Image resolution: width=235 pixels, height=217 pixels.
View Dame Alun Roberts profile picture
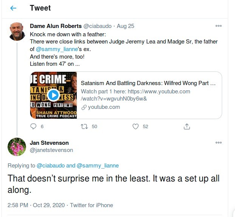17,31
